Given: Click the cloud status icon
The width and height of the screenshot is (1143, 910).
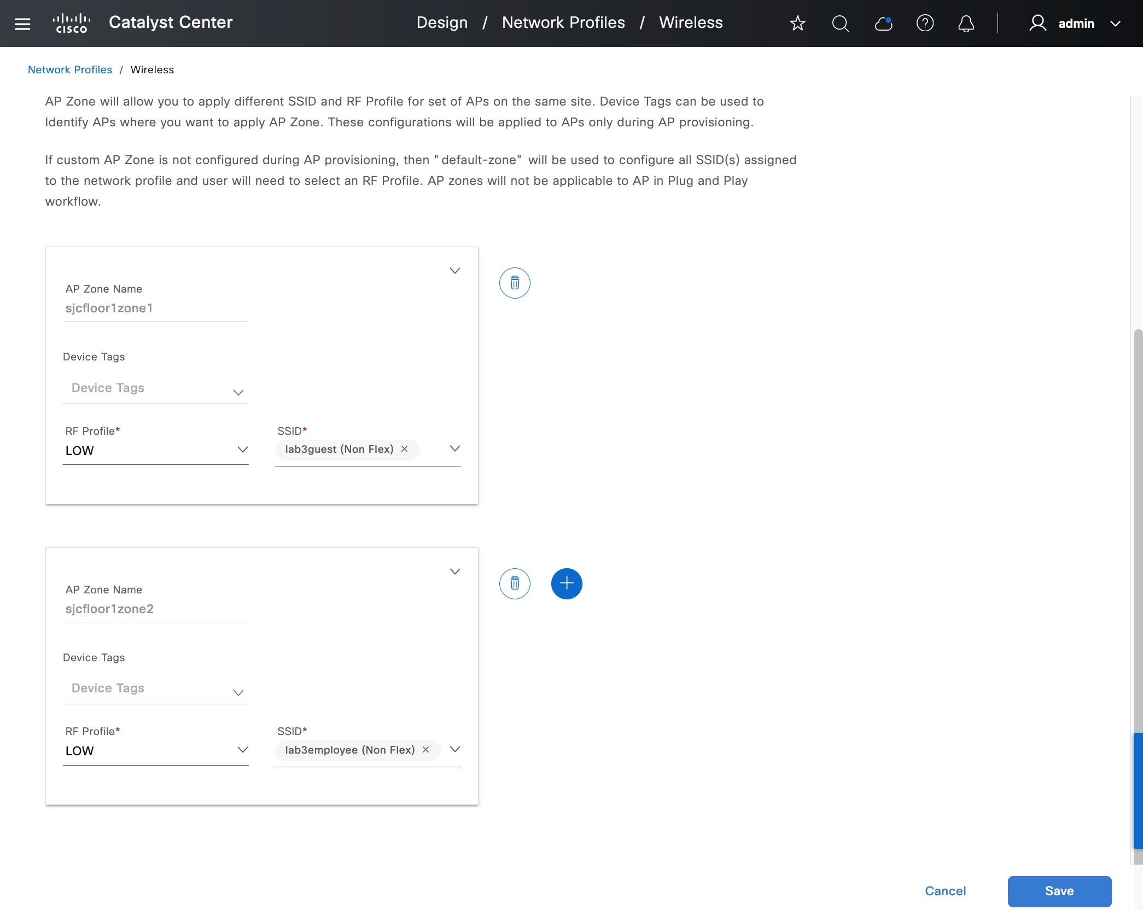Looking at the screenshot, I should [883, 24].
